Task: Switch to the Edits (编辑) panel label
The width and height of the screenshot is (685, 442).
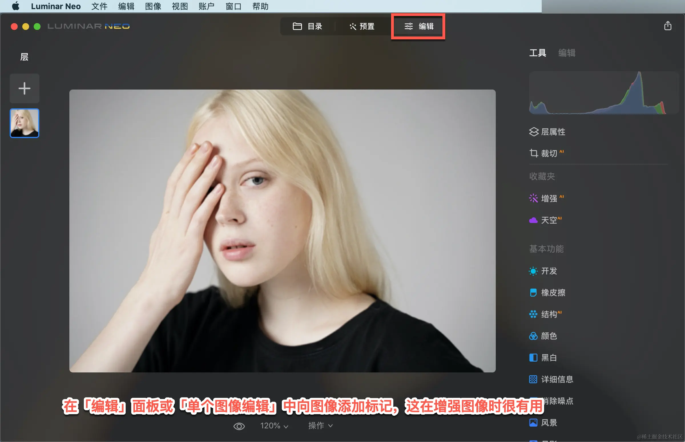Action: coord(566,53)
